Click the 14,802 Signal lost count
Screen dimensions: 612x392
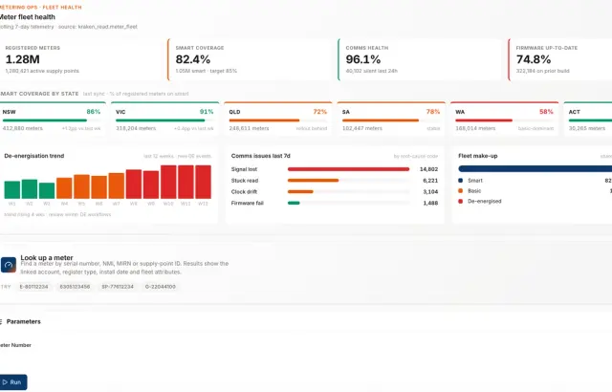tap(428, 169)
